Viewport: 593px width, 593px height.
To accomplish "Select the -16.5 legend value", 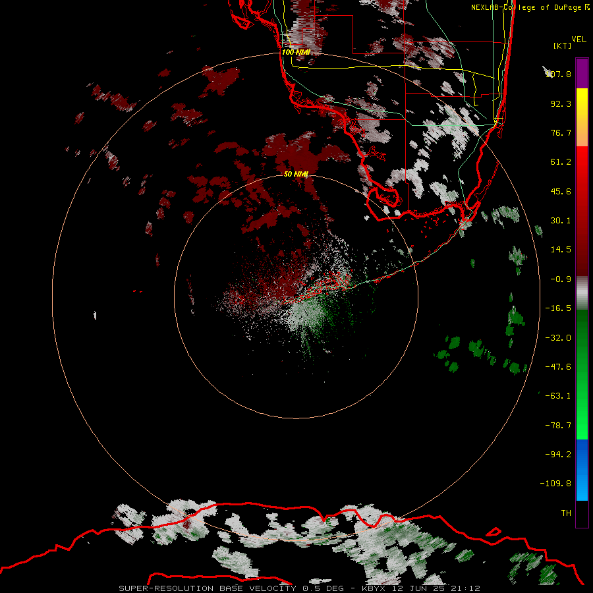I will (558, 308).
